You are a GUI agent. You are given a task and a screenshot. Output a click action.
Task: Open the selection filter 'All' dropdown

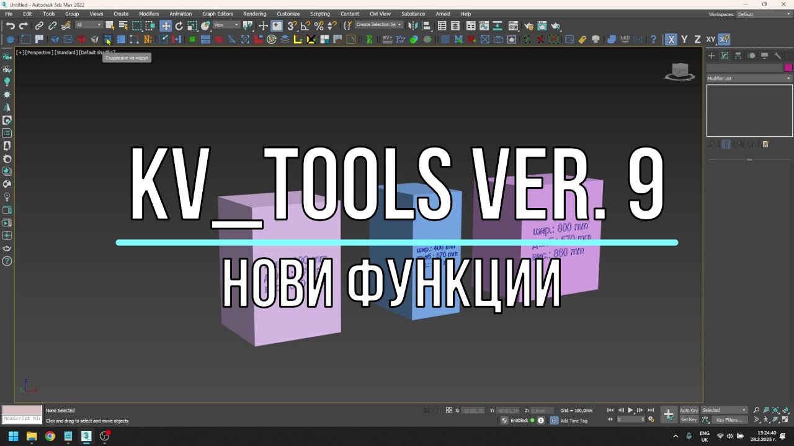pyautogui.click(x=89, y=25)
